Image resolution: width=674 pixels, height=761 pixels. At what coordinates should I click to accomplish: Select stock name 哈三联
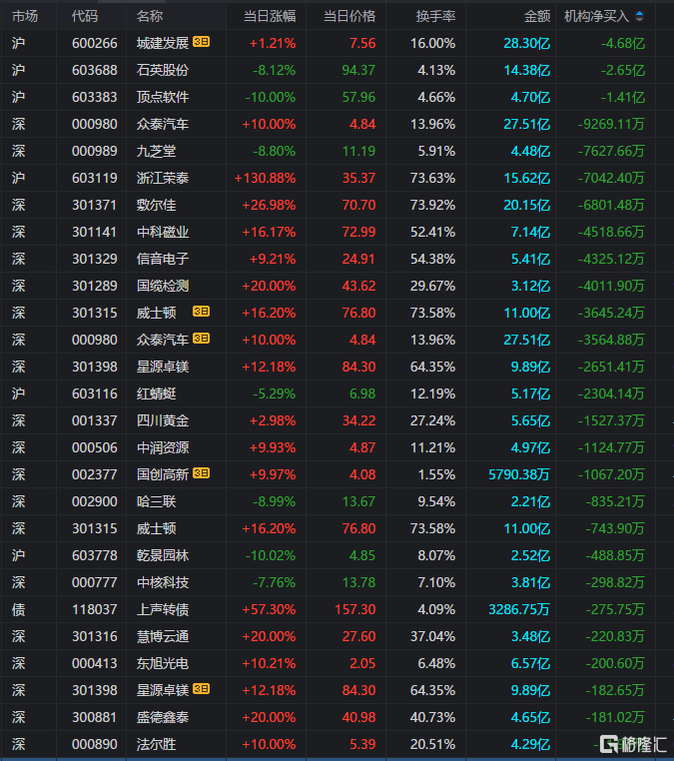[x=156, y=501]
